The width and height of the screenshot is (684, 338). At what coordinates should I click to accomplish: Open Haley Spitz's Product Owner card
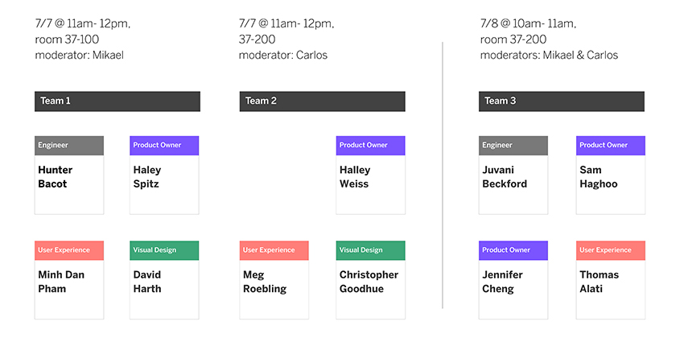[164, 175]
